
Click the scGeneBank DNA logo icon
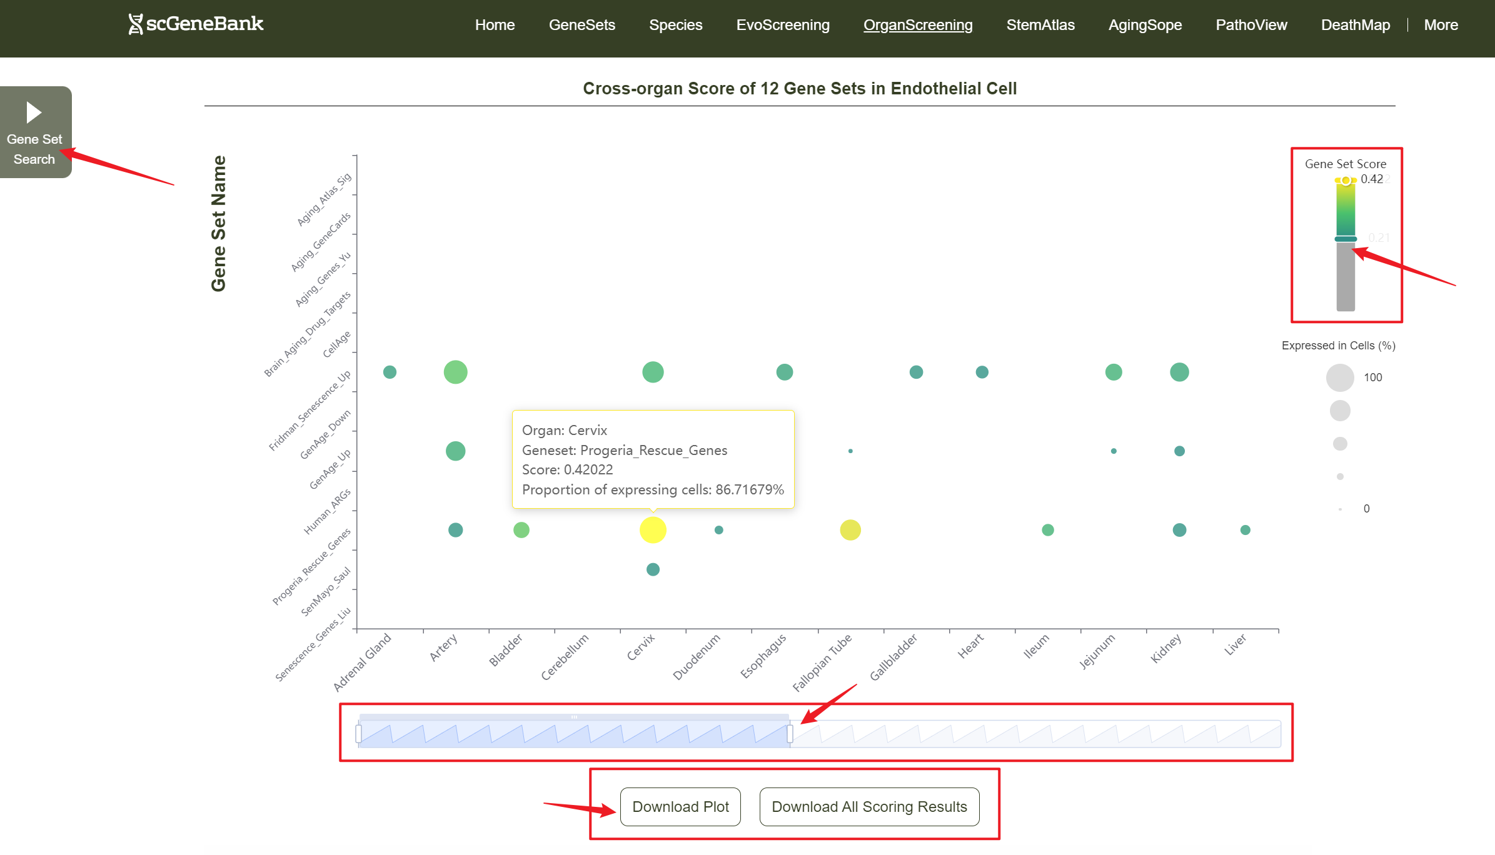(135, 24)
